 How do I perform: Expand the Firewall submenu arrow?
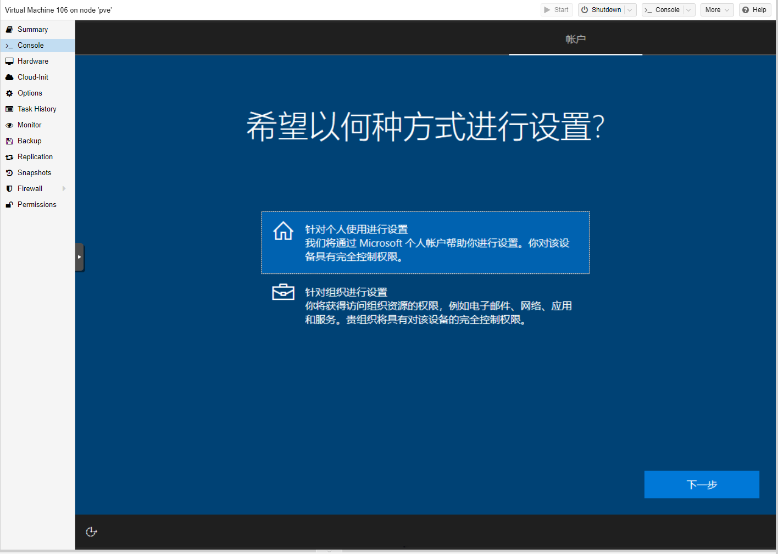tap(64, 189)
